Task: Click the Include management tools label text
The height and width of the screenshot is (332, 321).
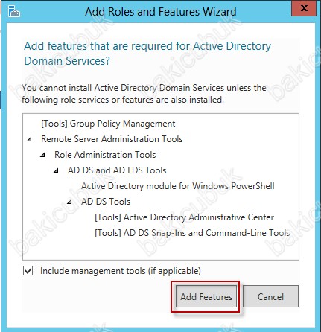Action: (121, 271)
